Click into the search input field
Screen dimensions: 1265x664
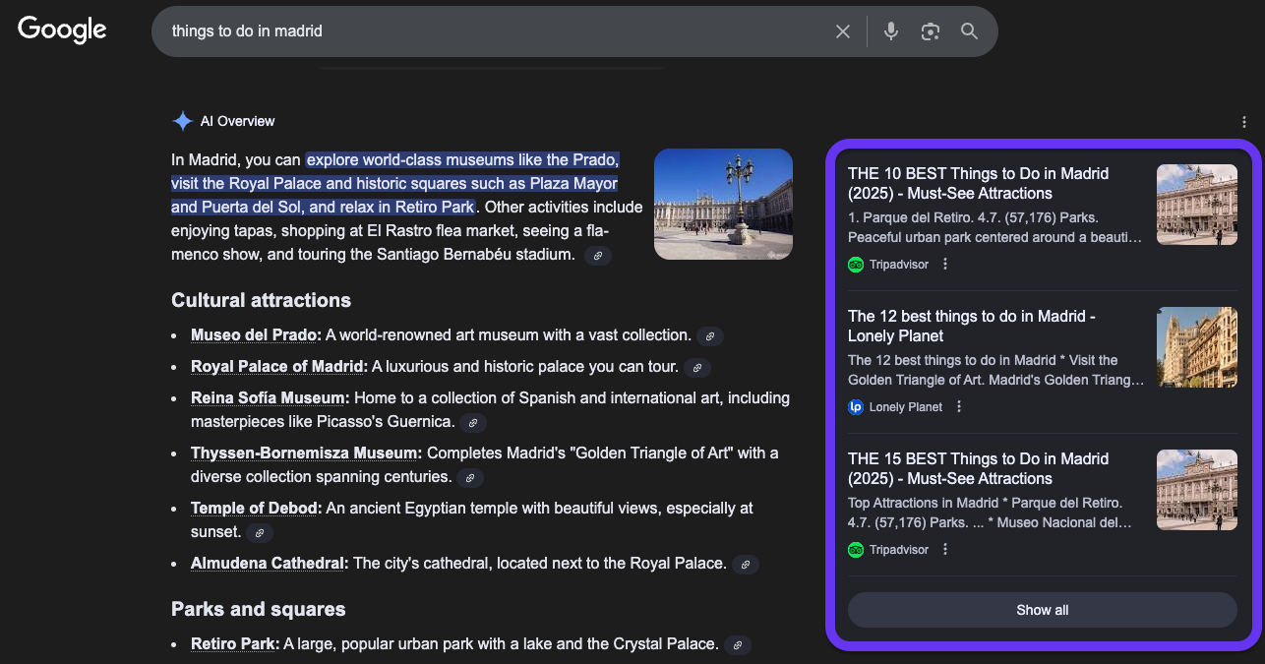[x=492, y=31]
